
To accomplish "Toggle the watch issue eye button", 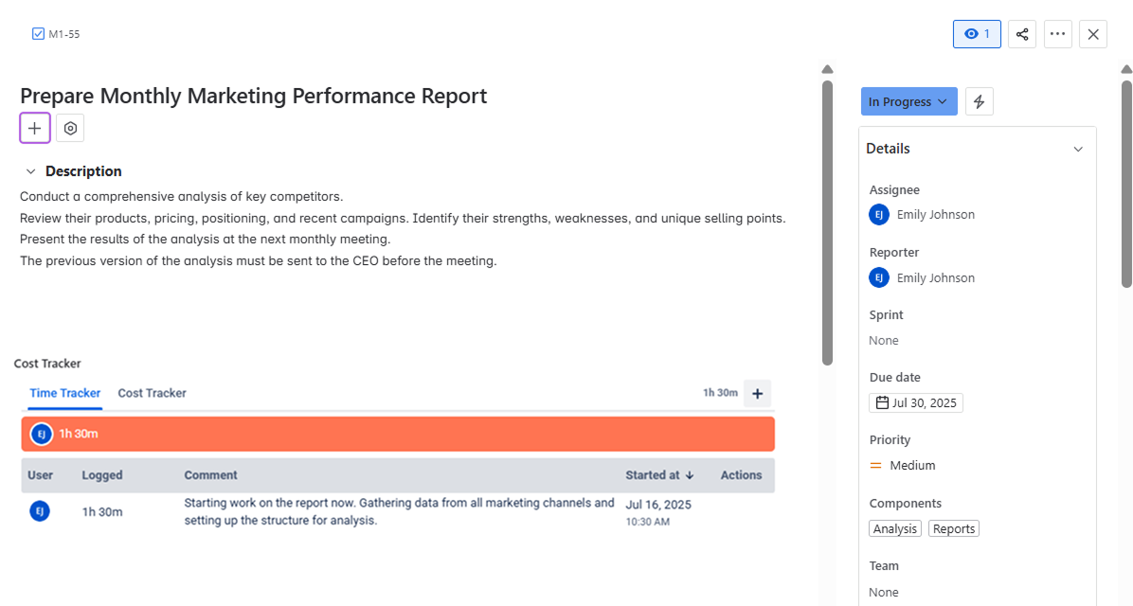I will click(976, 34).
